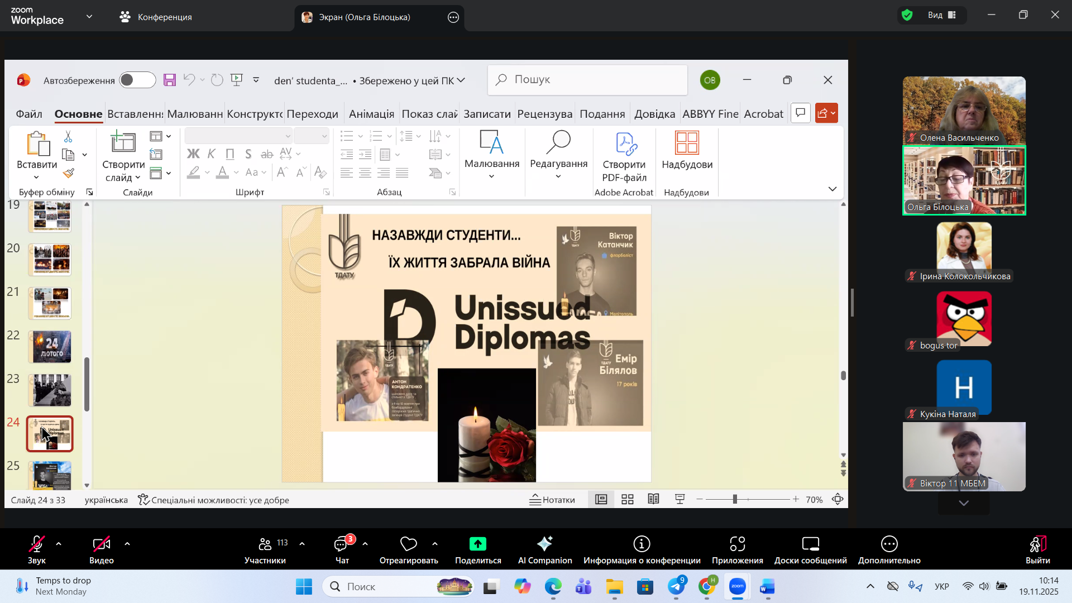Open the Zoom Chat panel icon
The width and height of the screenshot is (1072, 603).
pyautogui.click(x=341, y=544)
